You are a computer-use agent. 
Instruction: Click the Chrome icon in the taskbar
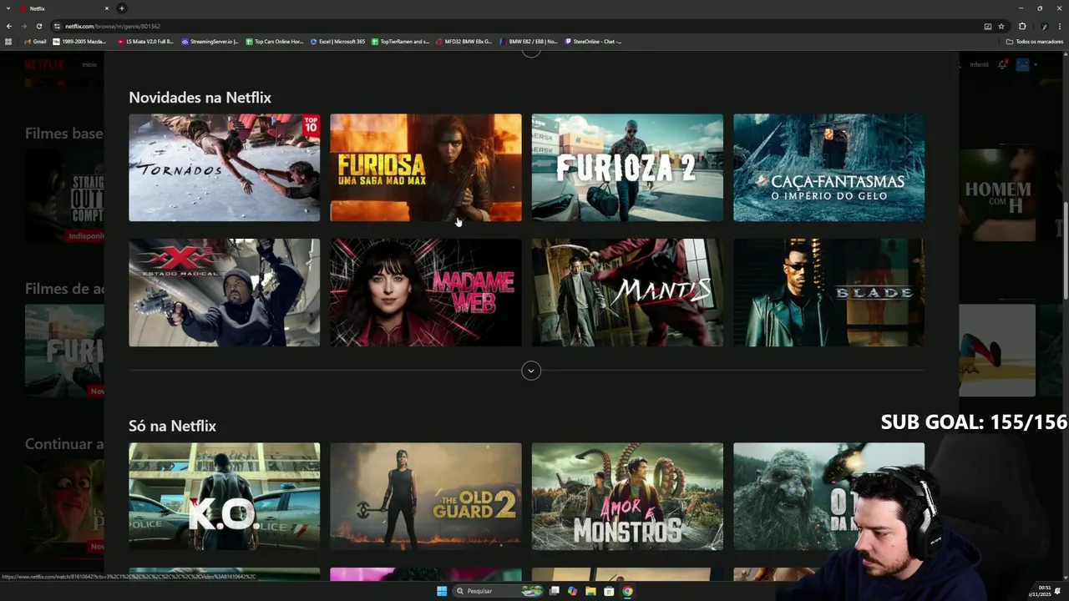coord(627,591)
